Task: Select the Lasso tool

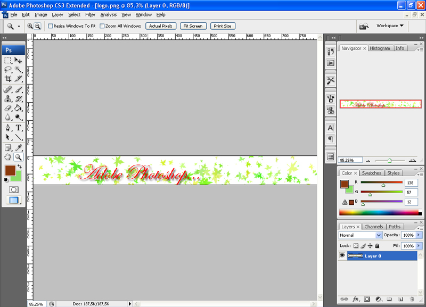Action: click(8, 70)
